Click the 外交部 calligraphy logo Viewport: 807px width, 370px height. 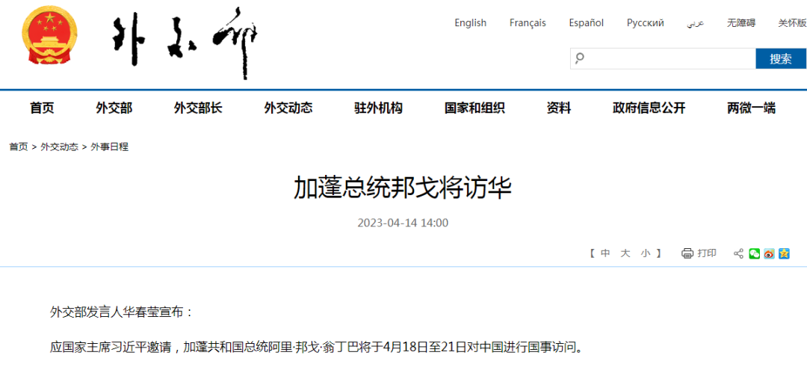pos(185,44)
